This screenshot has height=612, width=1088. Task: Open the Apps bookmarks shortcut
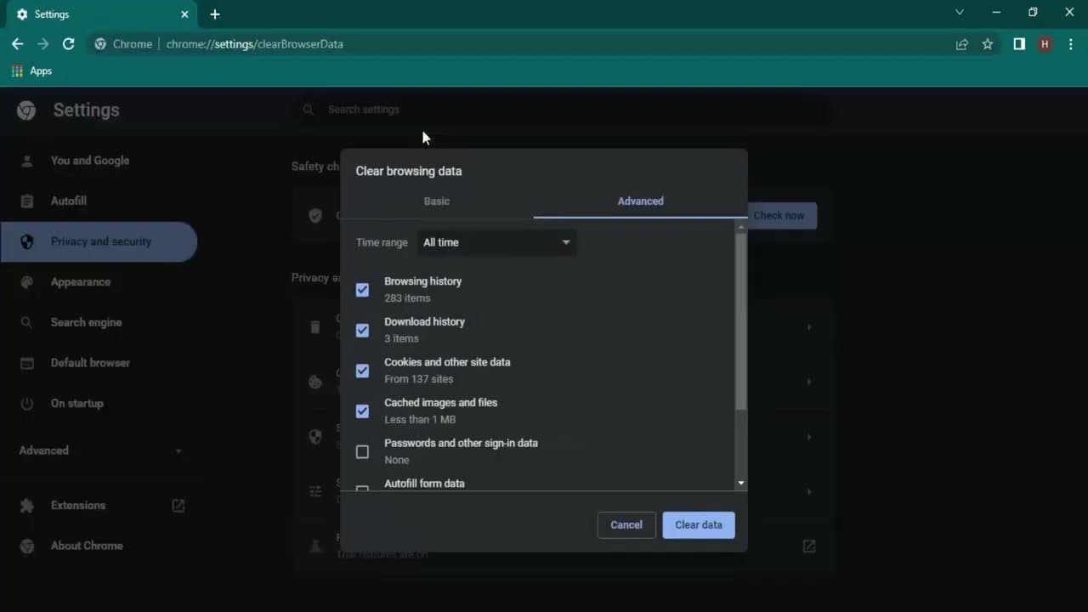pos(32,71)
